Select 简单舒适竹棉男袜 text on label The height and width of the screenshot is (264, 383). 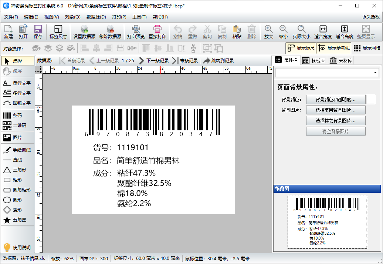[x=148, y=160]
